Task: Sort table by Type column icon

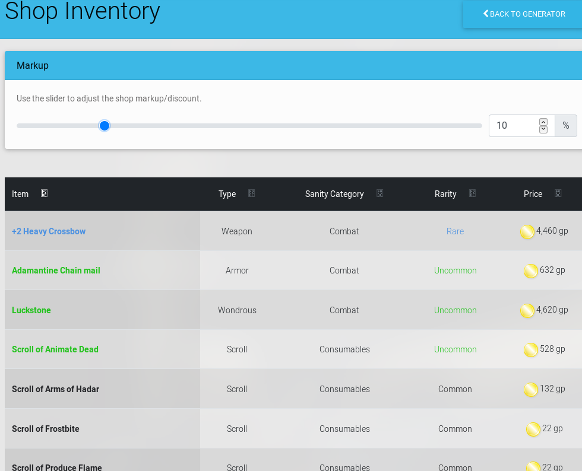Action: 251,193
